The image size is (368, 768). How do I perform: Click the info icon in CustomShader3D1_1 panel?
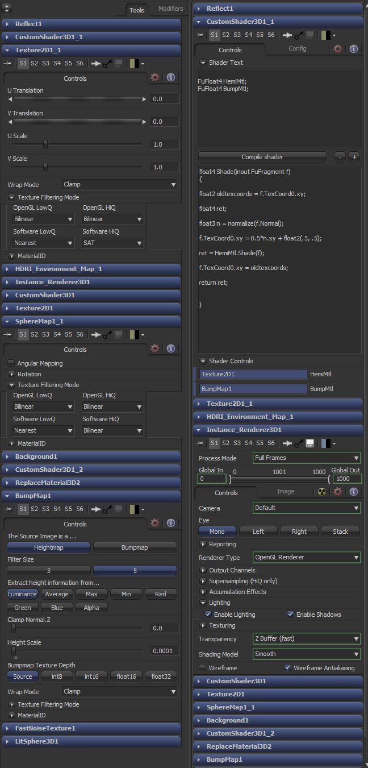(x=353, y=49)
